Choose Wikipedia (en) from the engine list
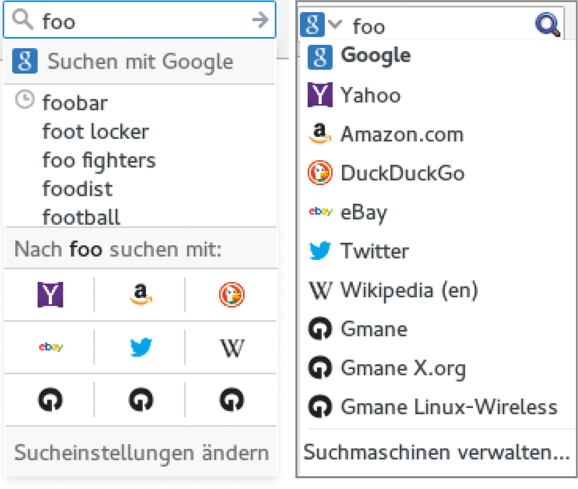578x489 pixels. 409,290
